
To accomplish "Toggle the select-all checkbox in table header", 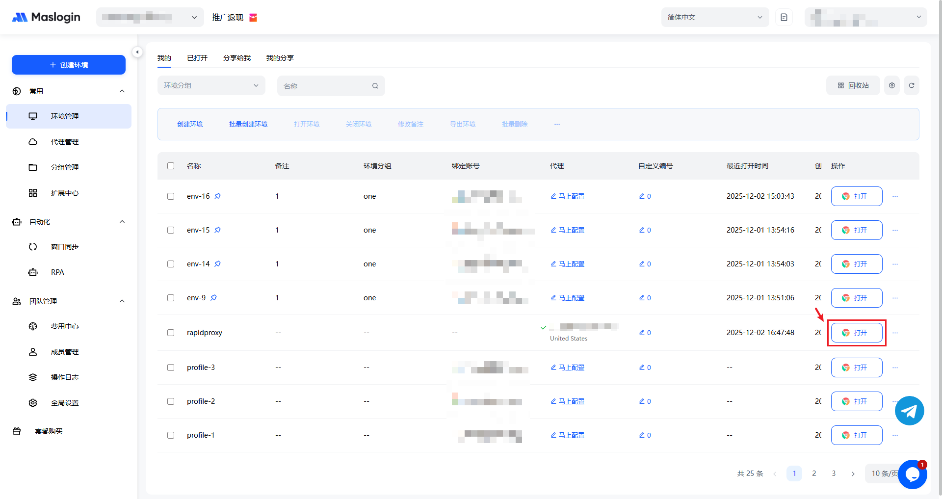I will [x=171, y=166].
